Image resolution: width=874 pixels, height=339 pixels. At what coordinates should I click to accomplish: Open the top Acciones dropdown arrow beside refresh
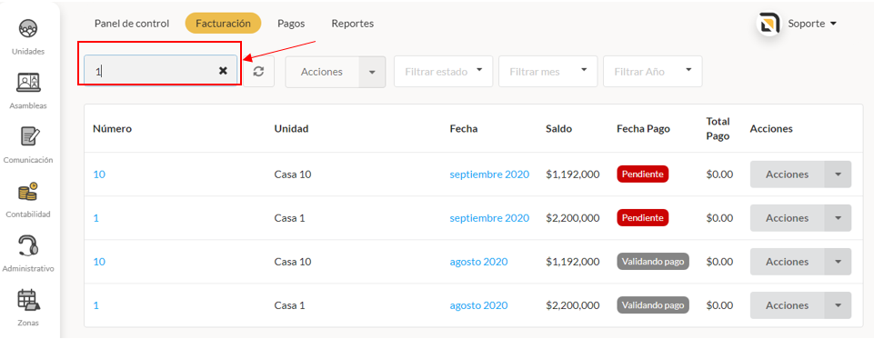[372, 72]
